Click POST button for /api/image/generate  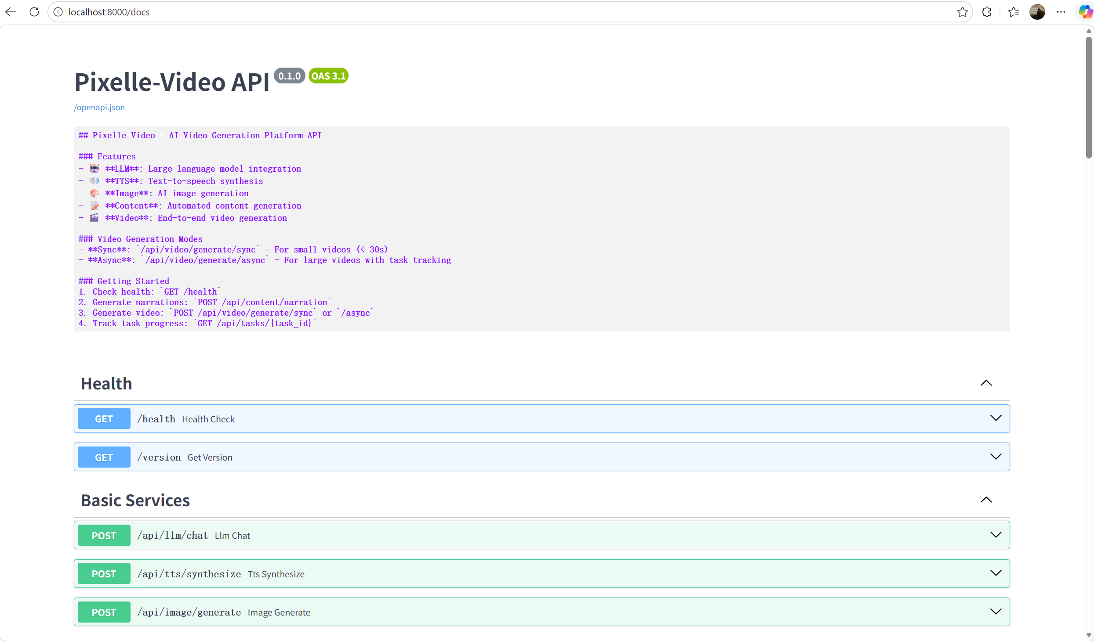pos(104,612)
